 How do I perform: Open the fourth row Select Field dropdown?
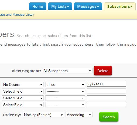pyautogui.click(x=23, y=105)
